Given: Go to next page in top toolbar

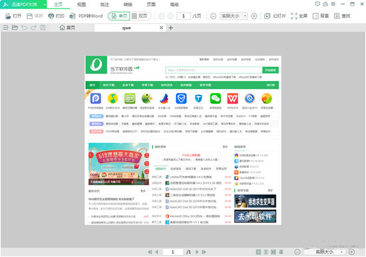Looking at the screenshot, I should pyautogui.click(x=170, y=16).
